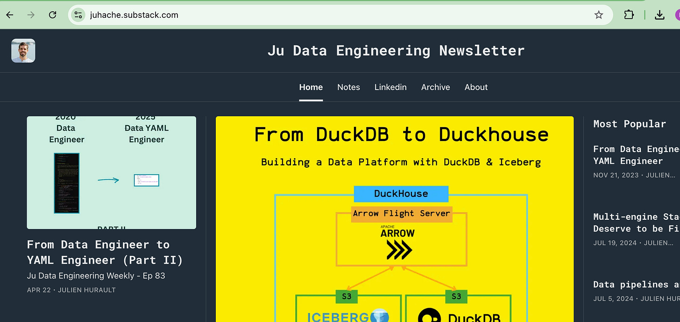Click the Most Popular heading

point(630,124)
